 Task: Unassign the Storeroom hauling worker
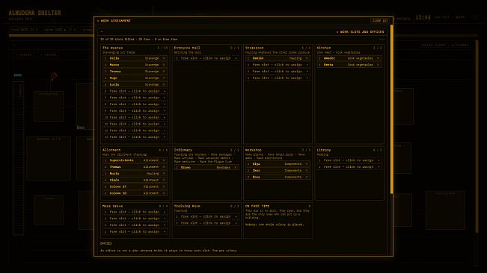[307, 58]
